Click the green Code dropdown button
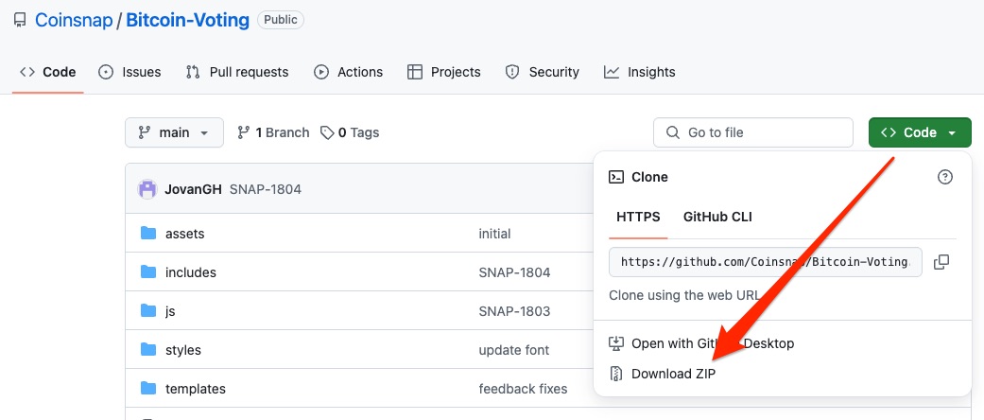The image size is (984, 420). 920,132
